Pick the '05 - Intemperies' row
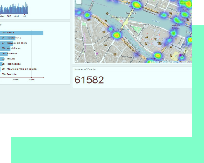This screenshot has height=163, width=204. coord(10,64)
